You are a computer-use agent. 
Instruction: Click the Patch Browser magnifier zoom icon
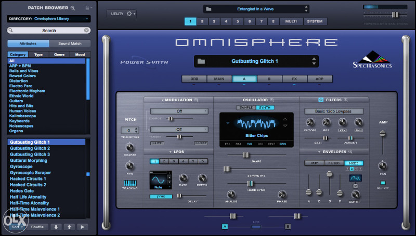(x=73, y=8)
